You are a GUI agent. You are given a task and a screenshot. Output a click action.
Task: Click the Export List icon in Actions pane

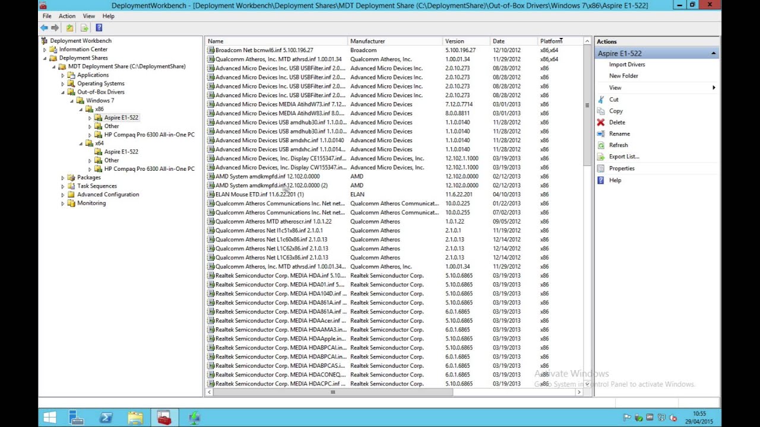click(601, 157)
